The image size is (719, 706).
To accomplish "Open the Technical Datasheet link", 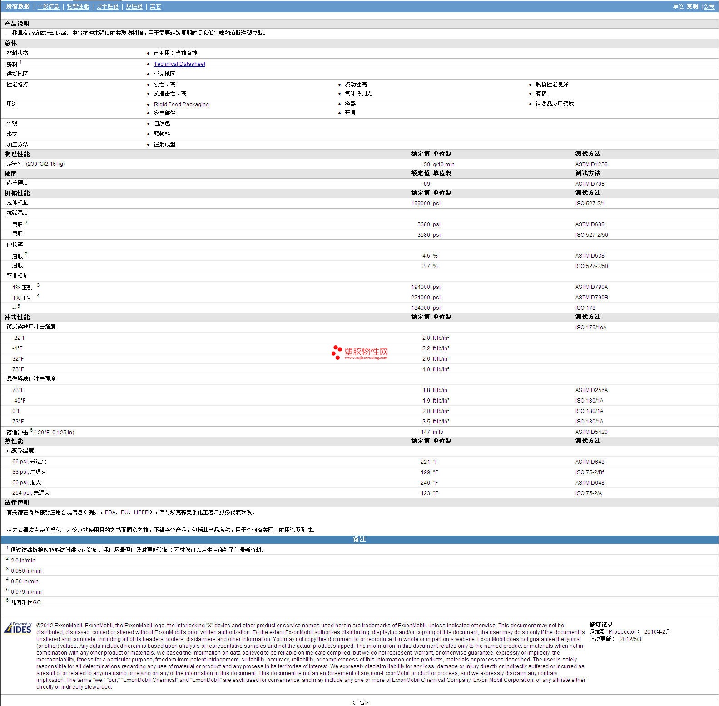I will click(179, 64).
